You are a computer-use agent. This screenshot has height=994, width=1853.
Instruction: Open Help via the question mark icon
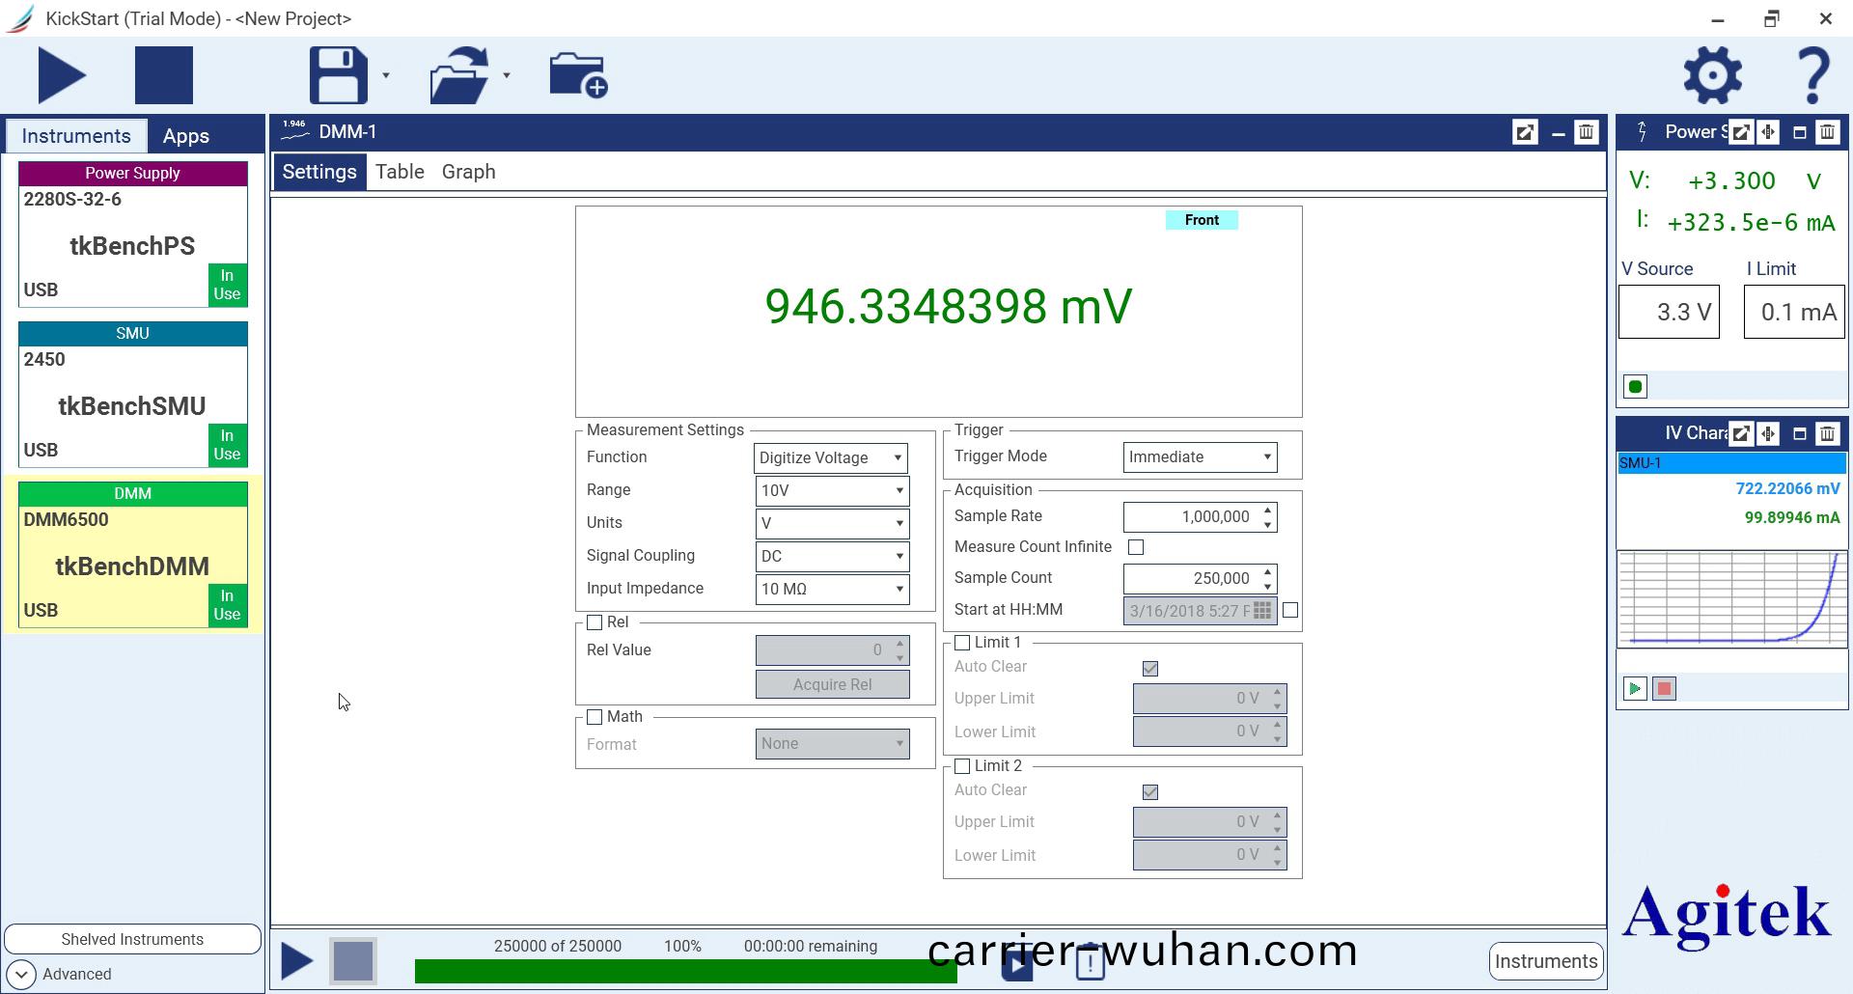(1812, 75)
